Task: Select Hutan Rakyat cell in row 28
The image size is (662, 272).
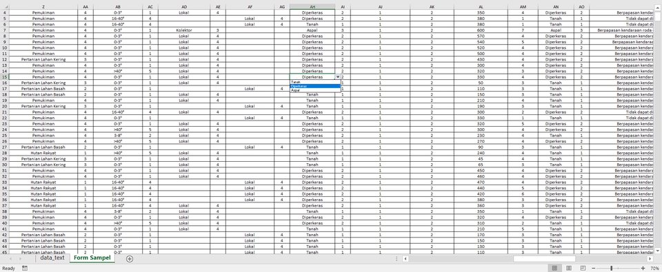Action: [x=43, y=153]
